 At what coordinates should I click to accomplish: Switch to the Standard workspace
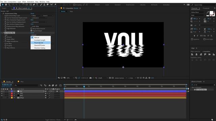(117, 5)
